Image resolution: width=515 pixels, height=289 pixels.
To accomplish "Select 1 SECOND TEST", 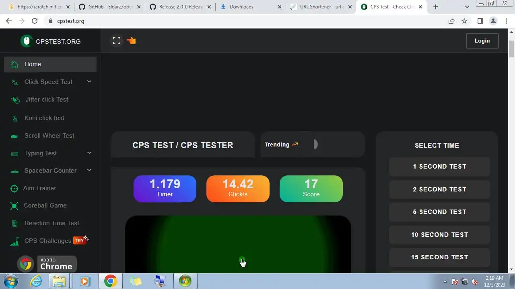I will pos(439,167).
